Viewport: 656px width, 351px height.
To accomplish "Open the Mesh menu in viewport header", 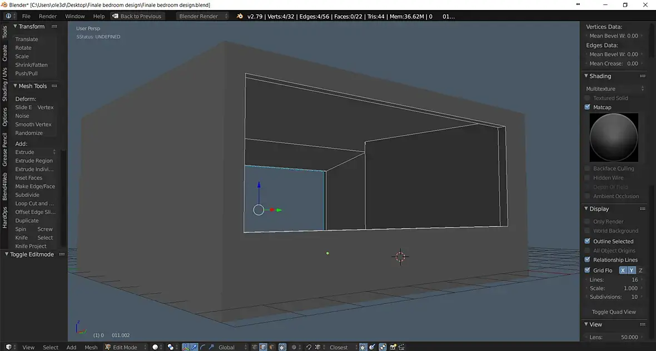I will point(91,347).
